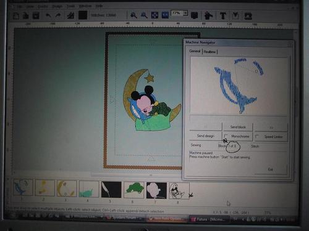Click the Save disk icon

pos(36,15)
